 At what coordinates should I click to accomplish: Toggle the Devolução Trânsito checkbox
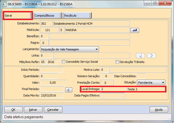tap(117, 62)
